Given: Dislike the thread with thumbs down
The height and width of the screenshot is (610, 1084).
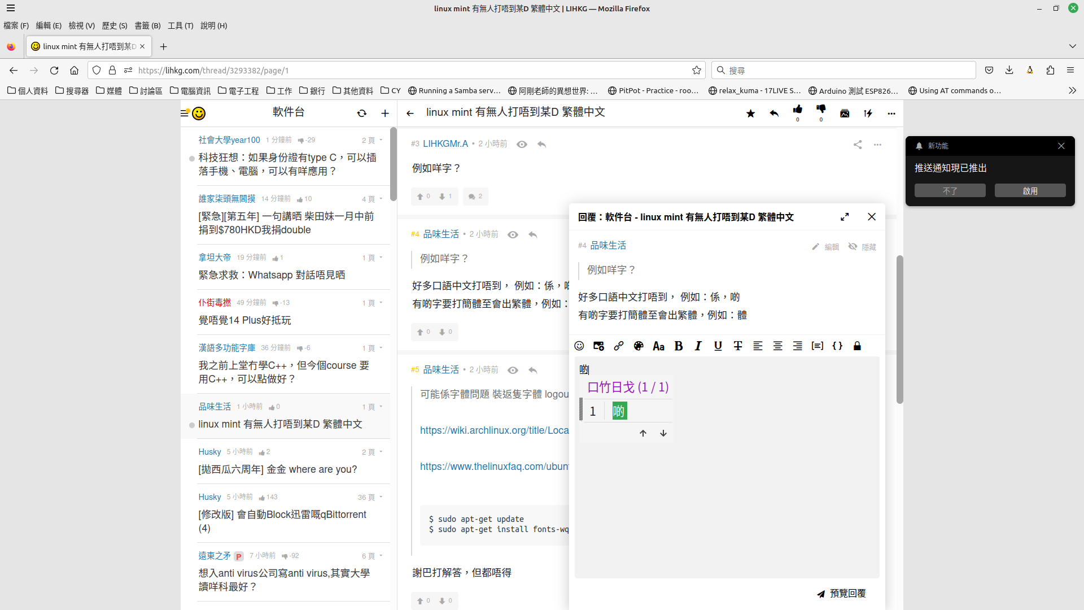Looking at the screenshot, I should tap(821, 110).
